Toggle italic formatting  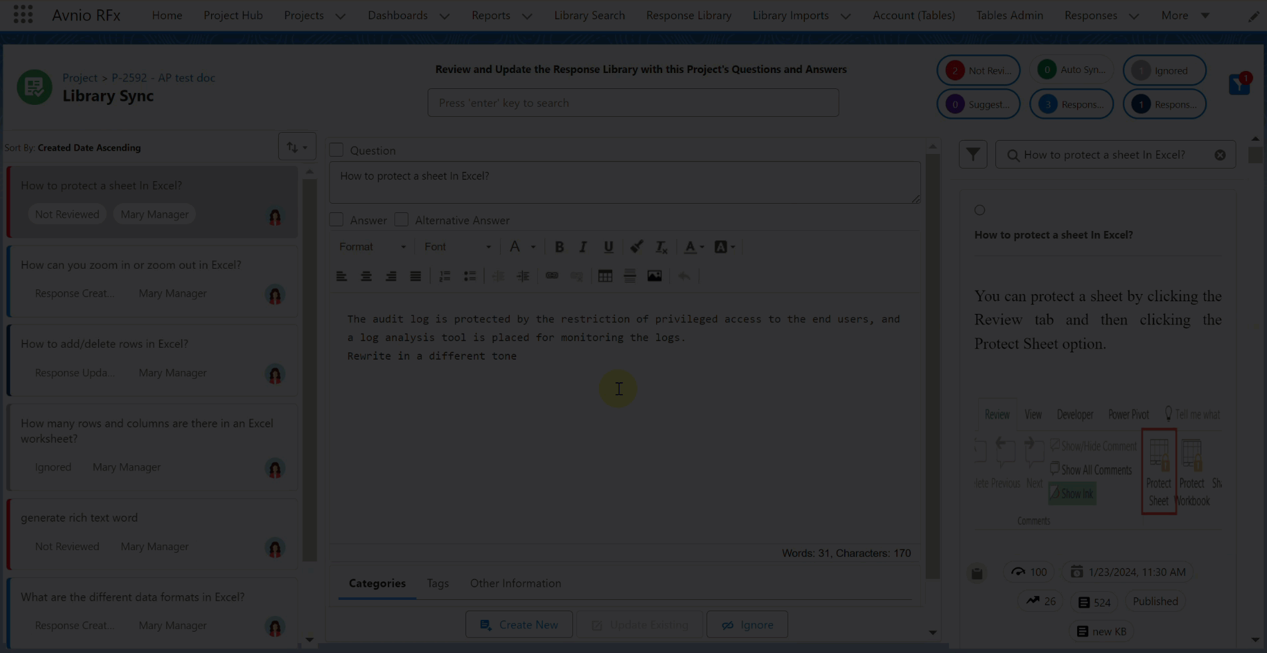coord(583,247)
